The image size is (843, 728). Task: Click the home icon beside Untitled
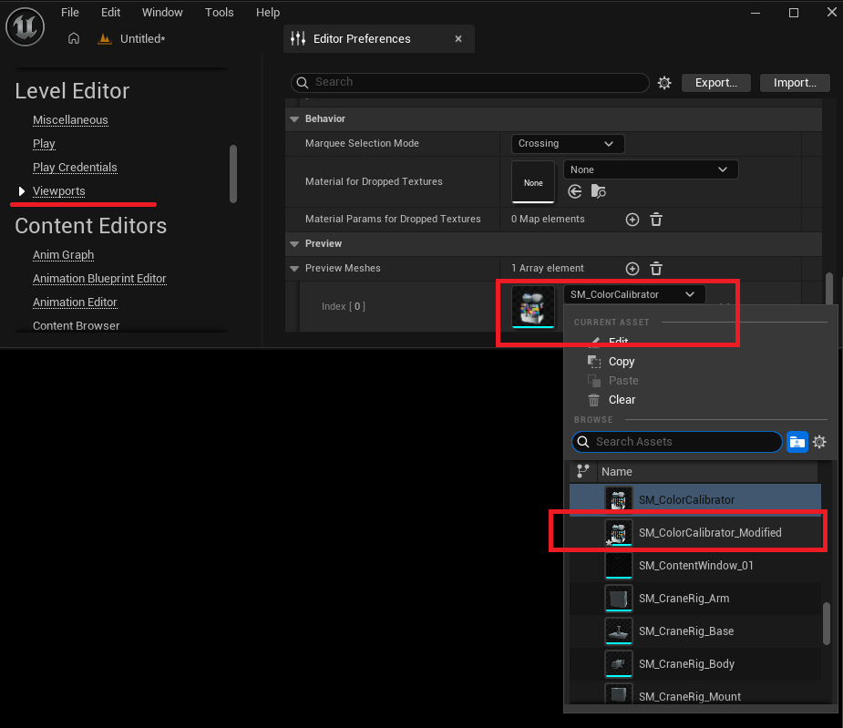click(74, 38)
